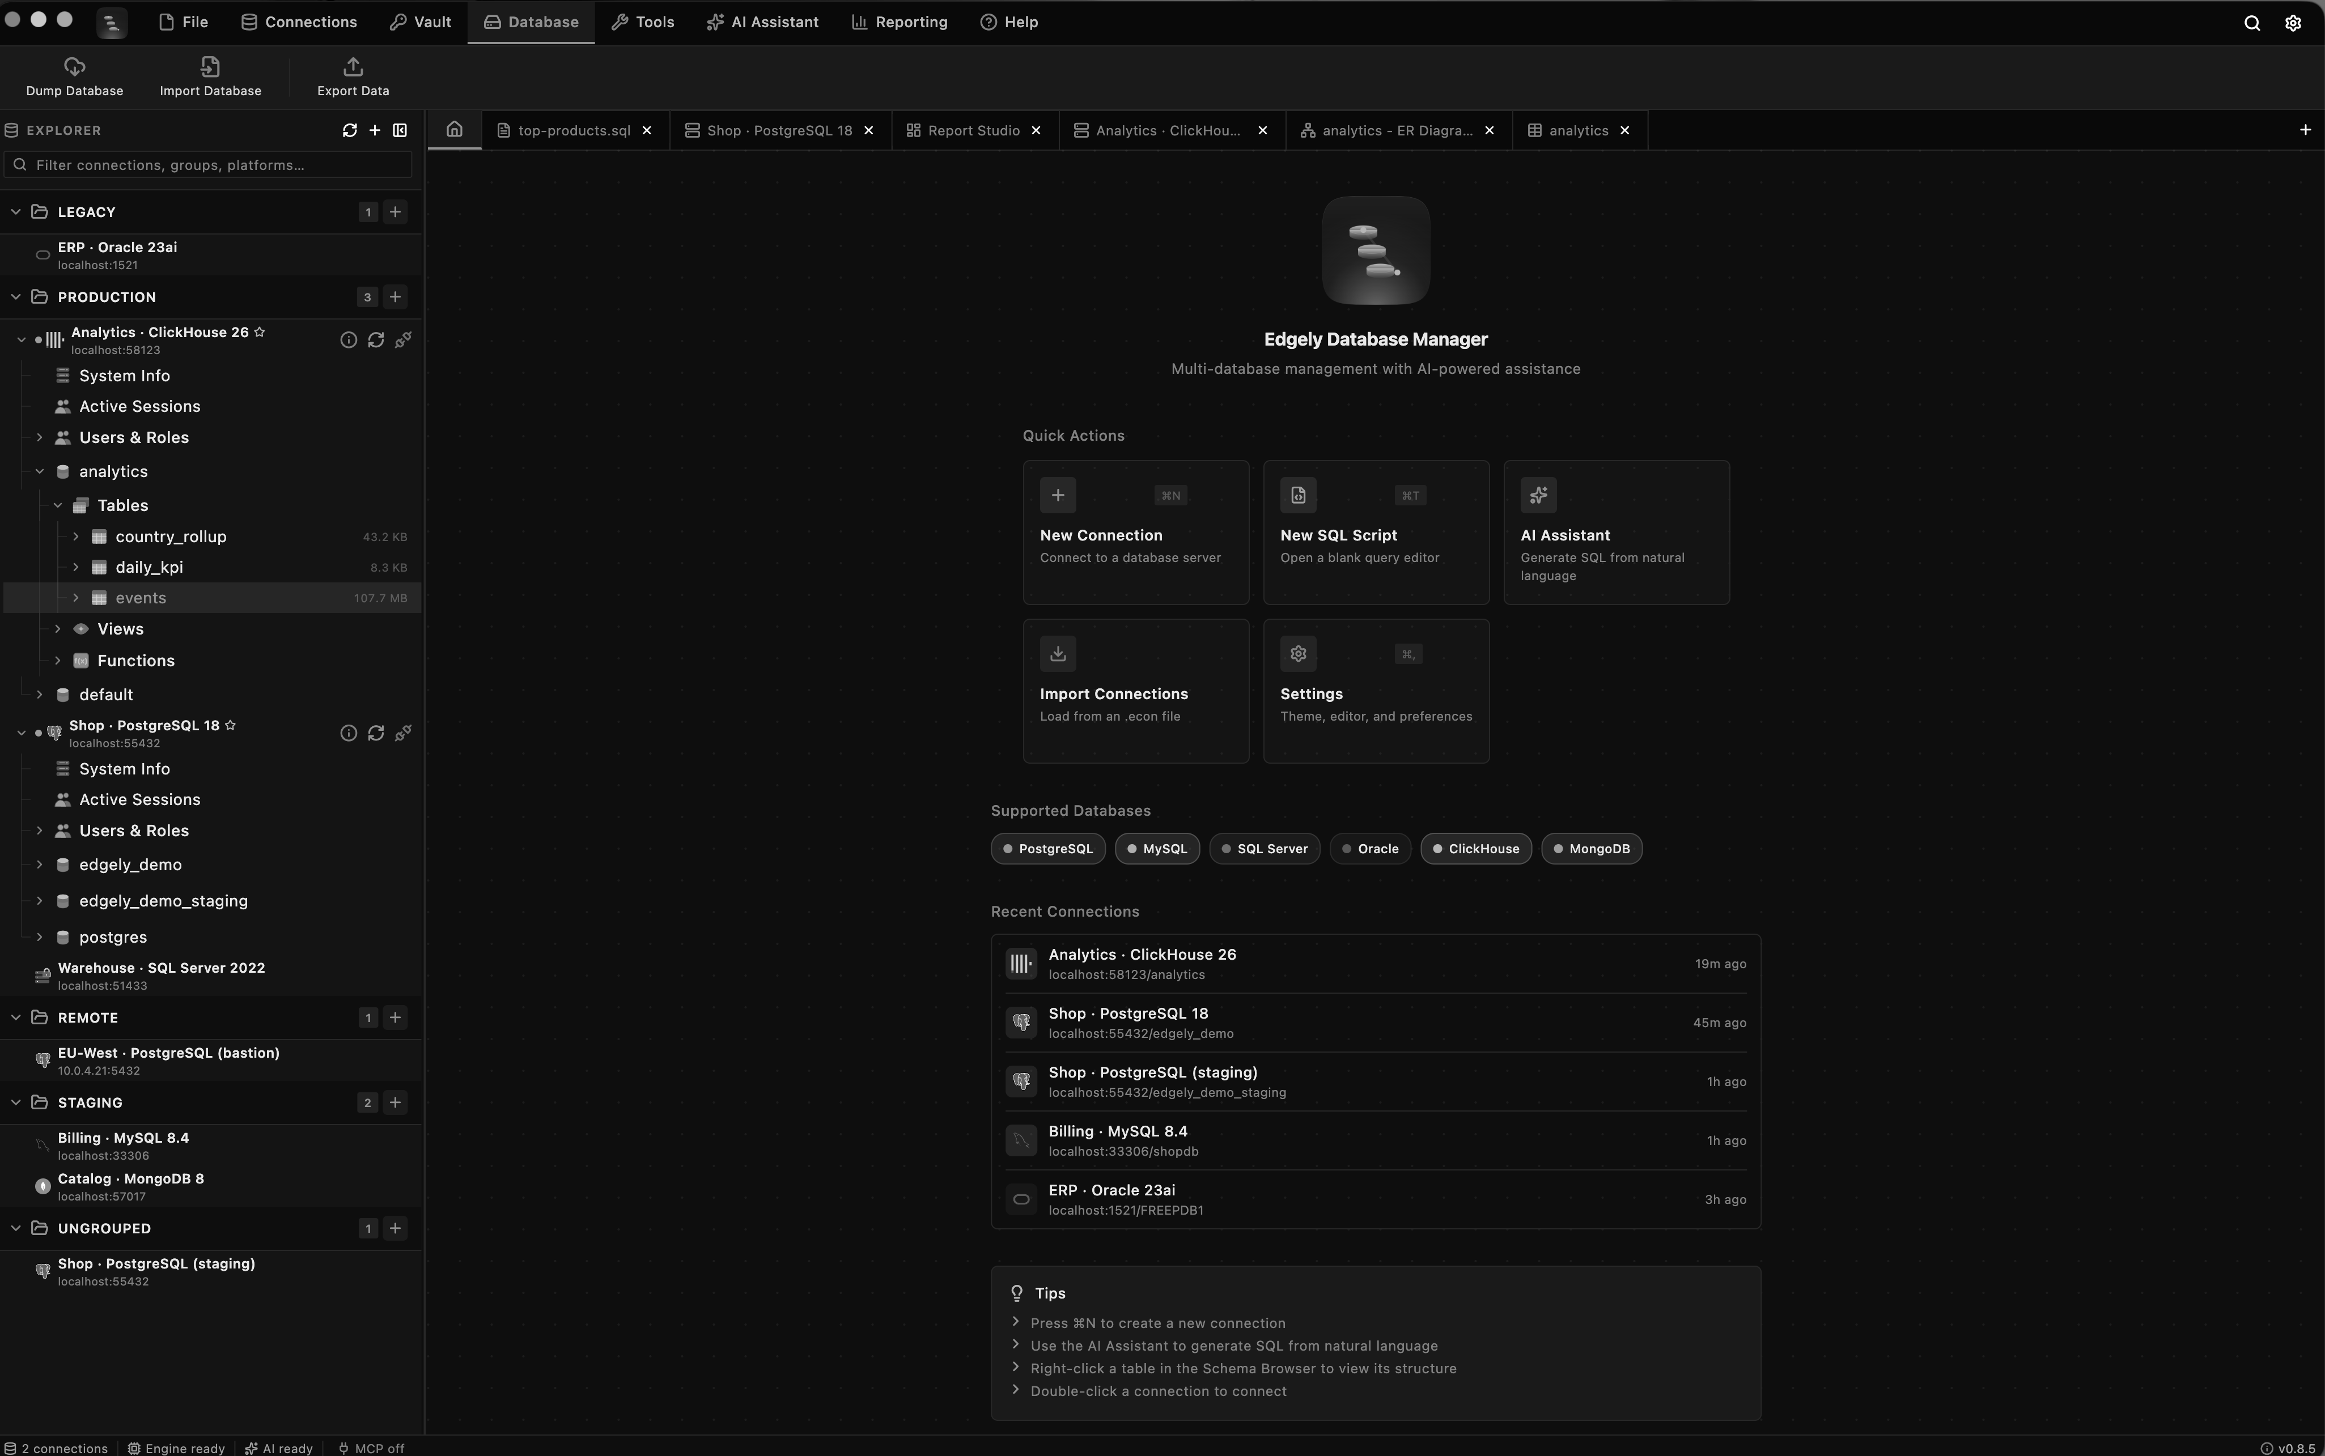Refresh the Explorer panel

(x=350, y=130)
